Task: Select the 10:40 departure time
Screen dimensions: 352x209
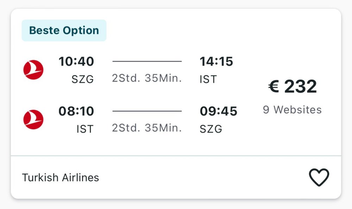Action: tap(76, 62)
